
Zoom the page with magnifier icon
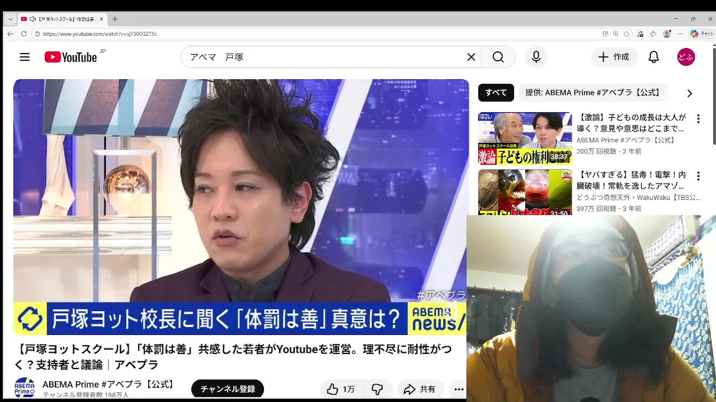point(616,33)
